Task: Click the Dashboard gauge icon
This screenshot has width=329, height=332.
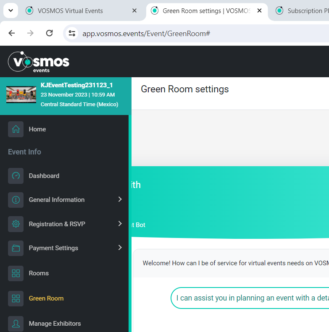Action: tap(16, 176)
